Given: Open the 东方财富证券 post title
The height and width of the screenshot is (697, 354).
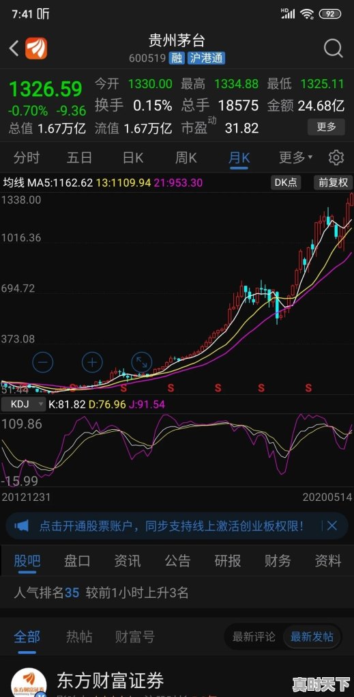Looking at the screenshot, I should [110, 680].
